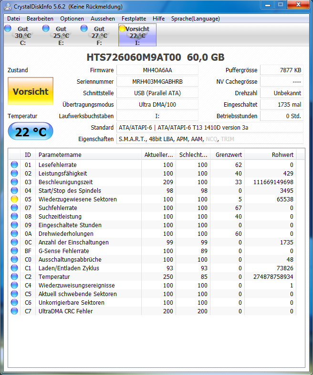Image resolution: width=313 pixels, height=375 pixels.
Task: Click the Übertragungsmodus field Ultra DMA/100
Action: [157, 104]
